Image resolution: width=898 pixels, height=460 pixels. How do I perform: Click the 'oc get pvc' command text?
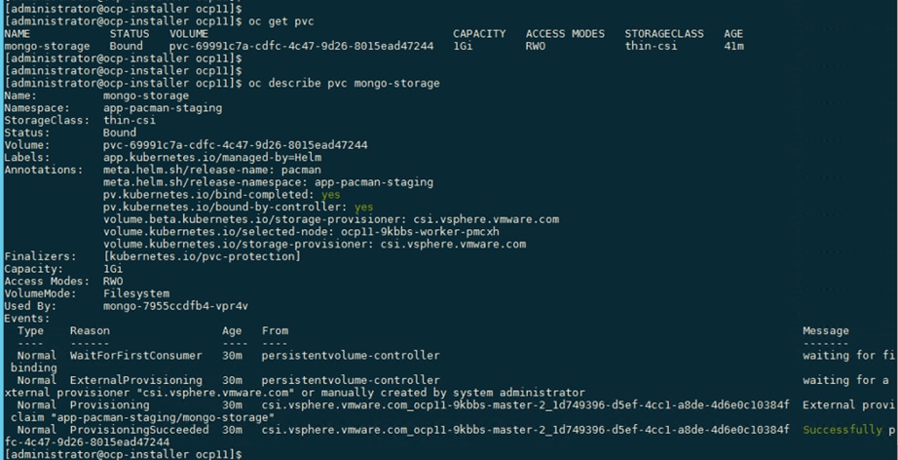point(281,21)
